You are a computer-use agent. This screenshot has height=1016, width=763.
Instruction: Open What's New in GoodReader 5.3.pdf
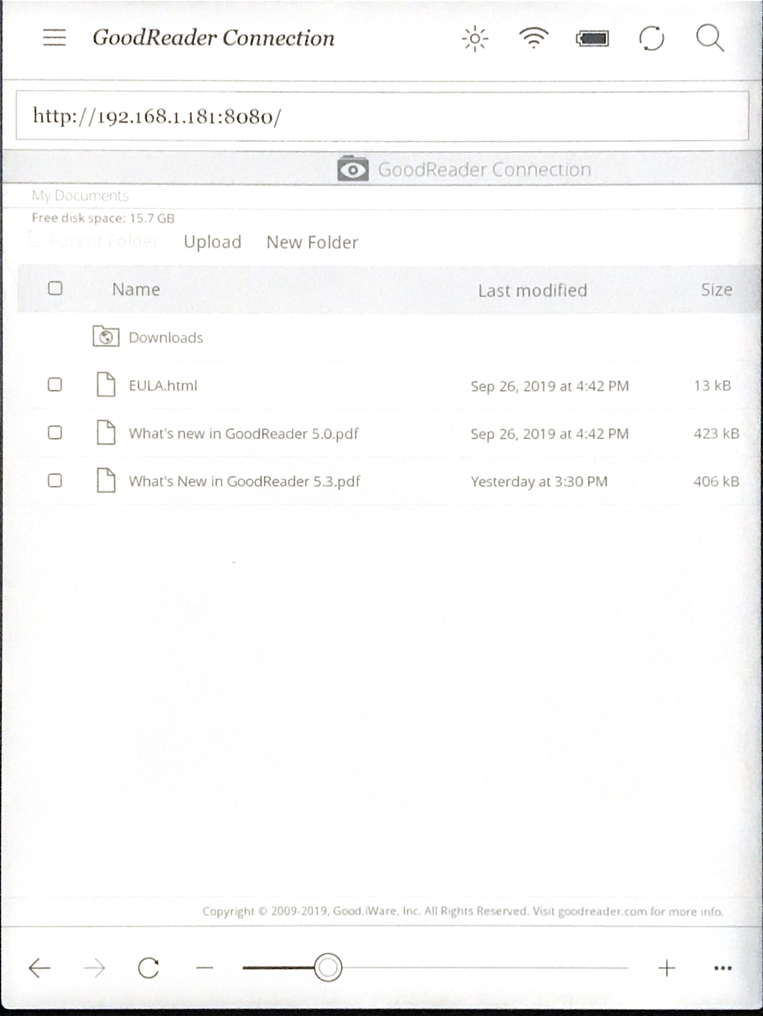(244, 481)
